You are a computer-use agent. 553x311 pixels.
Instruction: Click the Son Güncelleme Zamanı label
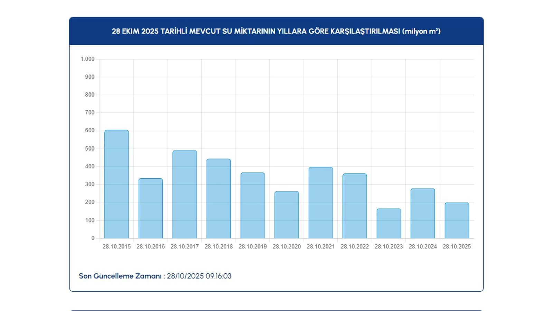tap(120, 276)
